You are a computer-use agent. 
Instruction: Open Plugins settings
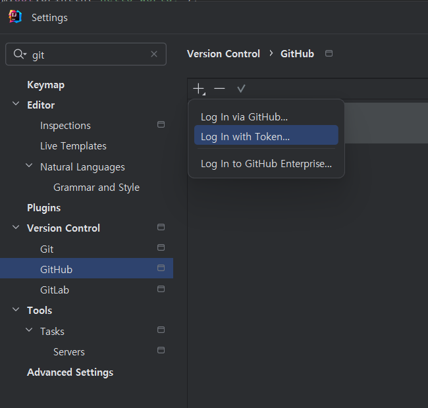tap(44, 208)
